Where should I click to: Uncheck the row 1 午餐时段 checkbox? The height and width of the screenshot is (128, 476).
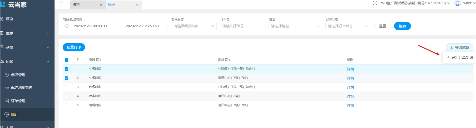click(x=66, y=69)
